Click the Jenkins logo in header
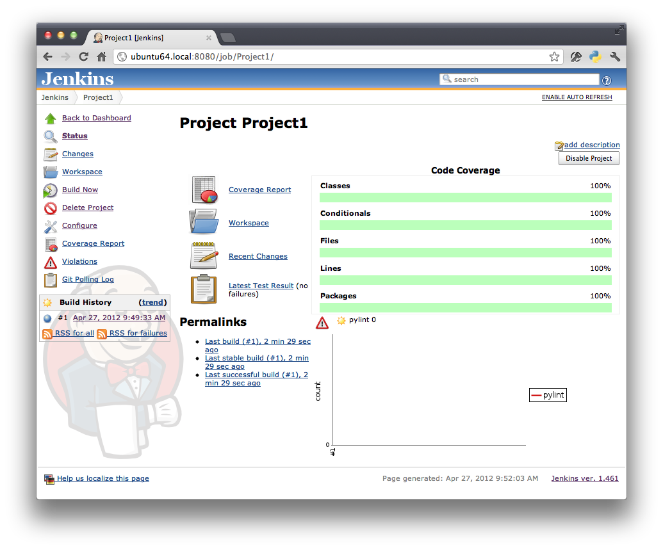 point(78,79)
